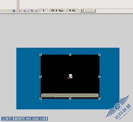Select the bottom-center handle of the video component
Viewport: 133px width, 122px height.
(70, 98)
